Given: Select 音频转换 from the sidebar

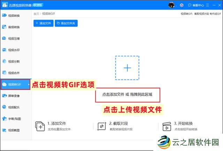Looking at the screenshot, I should click(14, 27).
